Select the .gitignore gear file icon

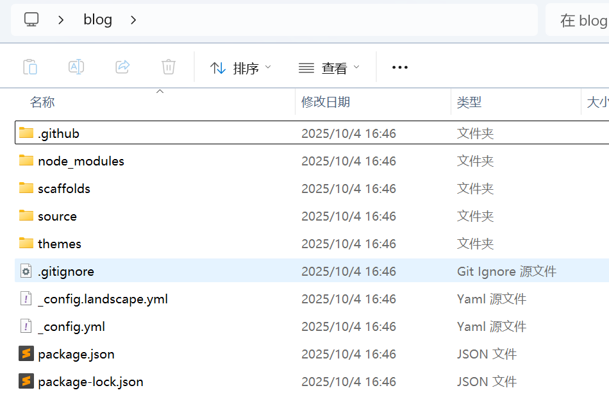tap(26, 271)
